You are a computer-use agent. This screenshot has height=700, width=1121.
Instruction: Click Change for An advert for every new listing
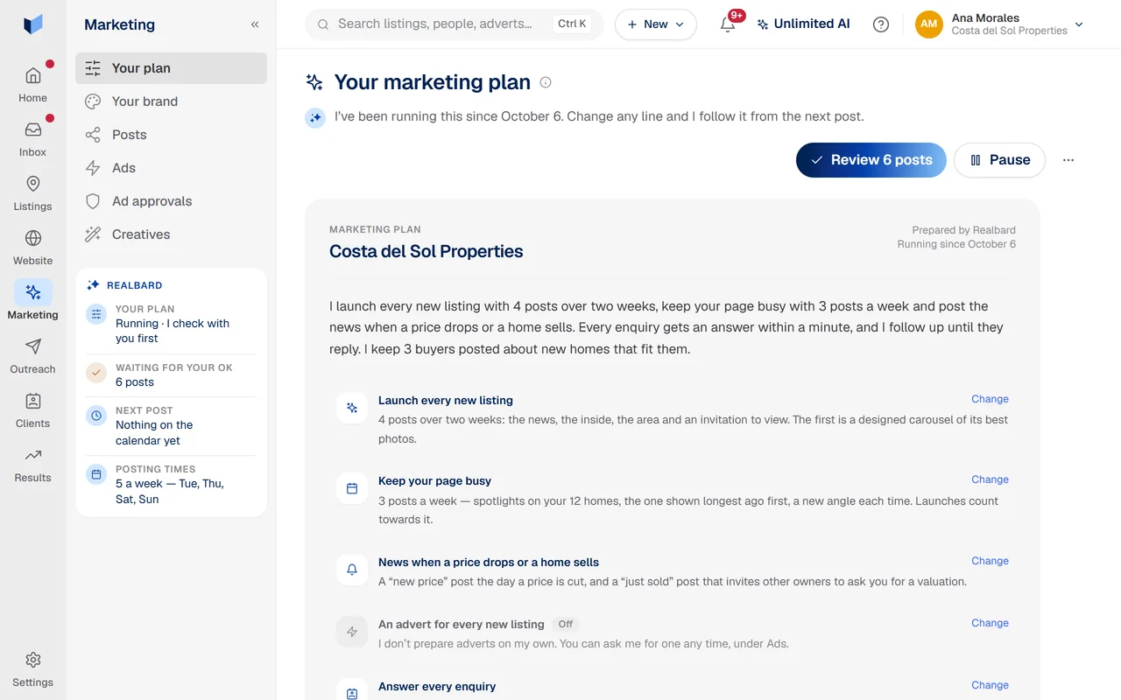click(990, 623)
